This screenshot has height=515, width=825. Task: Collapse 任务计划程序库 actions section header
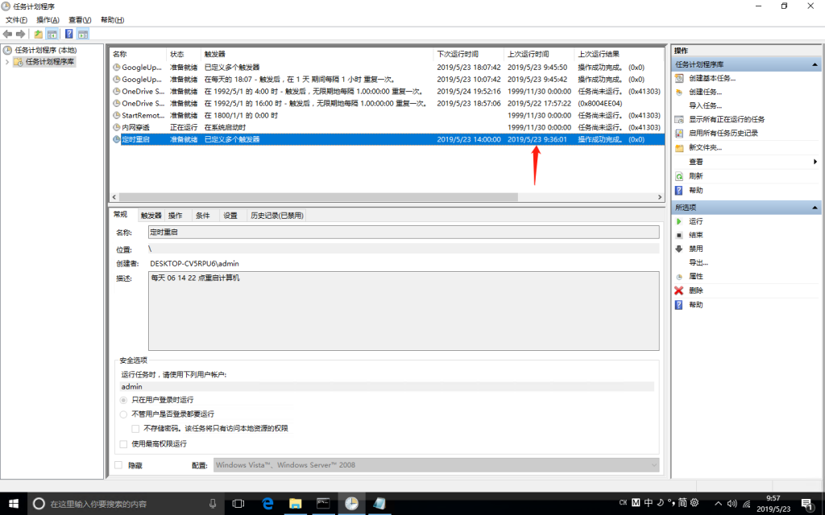point(815,64)
